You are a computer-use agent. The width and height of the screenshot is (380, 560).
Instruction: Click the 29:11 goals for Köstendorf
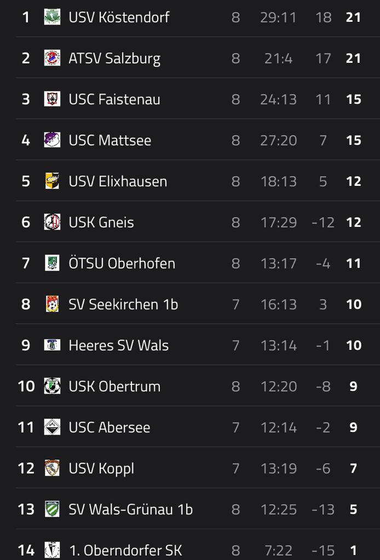[x=278, y=17]
